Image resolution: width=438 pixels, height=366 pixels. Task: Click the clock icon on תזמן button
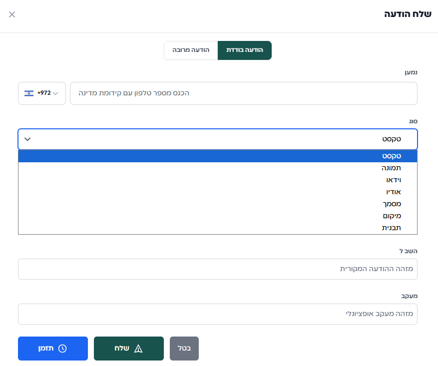tap(62, 349)
